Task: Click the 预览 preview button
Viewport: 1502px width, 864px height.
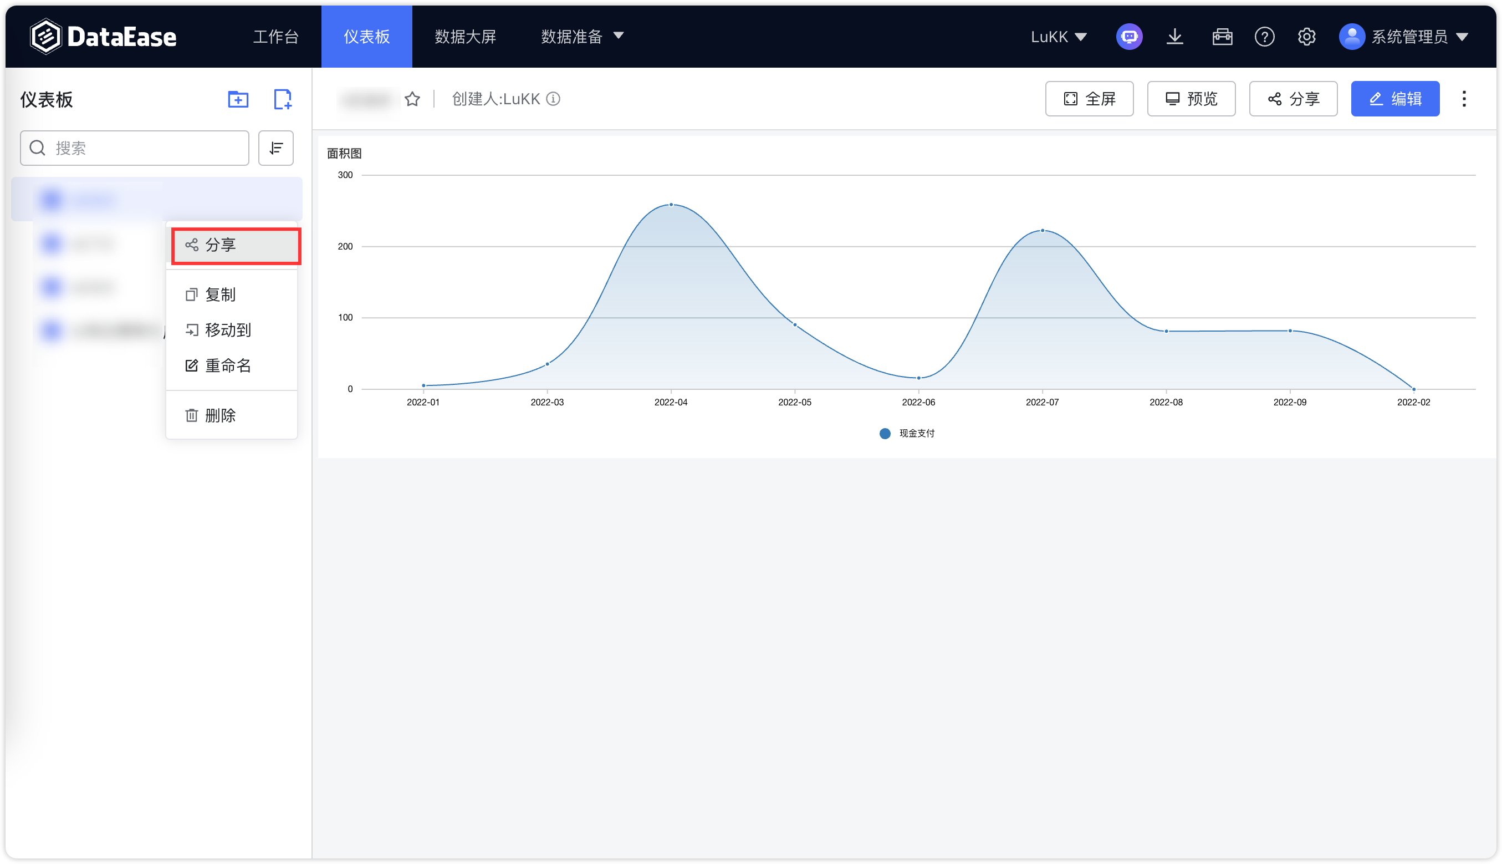Action: pos(1191,99)
